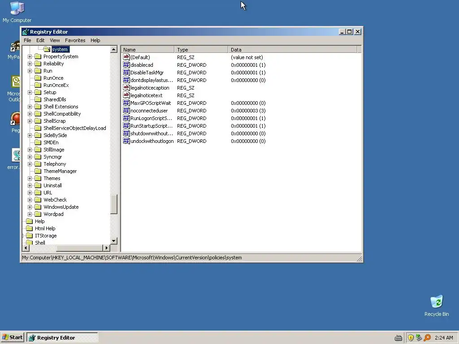Click the disablecad DWORD value icon
Screen dimensions: 459x344
coord(126,64)
